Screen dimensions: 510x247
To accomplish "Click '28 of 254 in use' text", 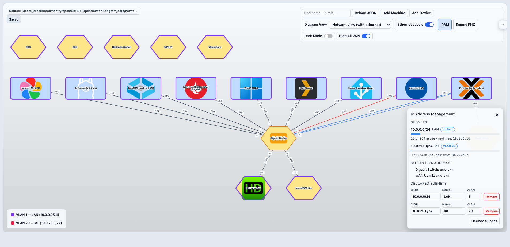I will click(423, 138).
